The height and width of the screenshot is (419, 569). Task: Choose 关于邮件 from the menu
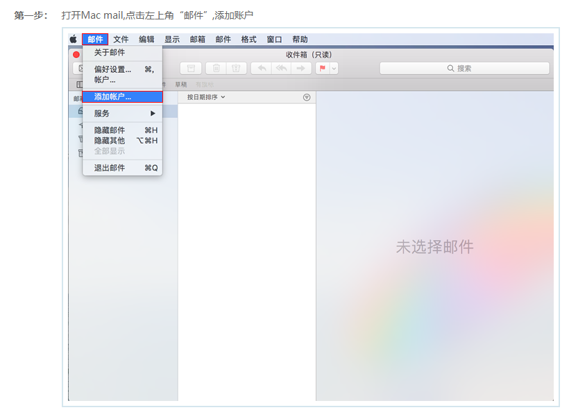click(122, 53)
